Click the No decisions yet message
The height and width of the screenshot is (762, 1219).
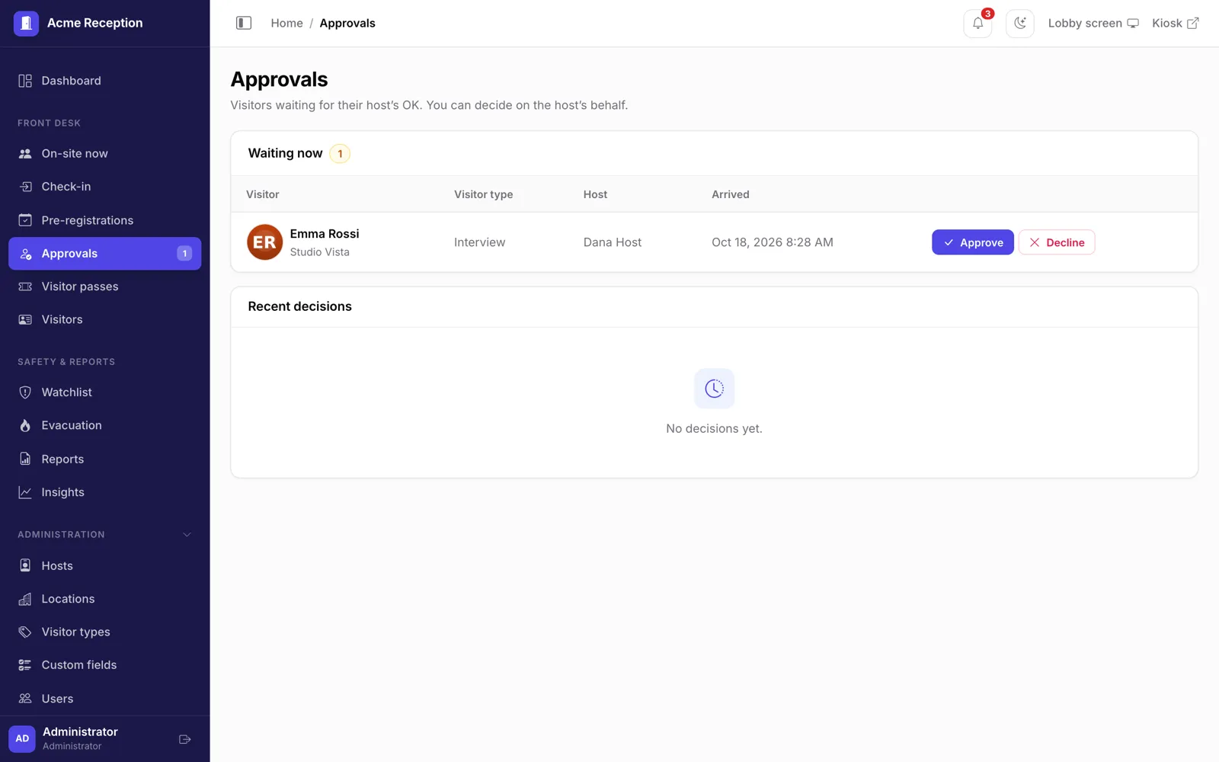tap(714, 429)
